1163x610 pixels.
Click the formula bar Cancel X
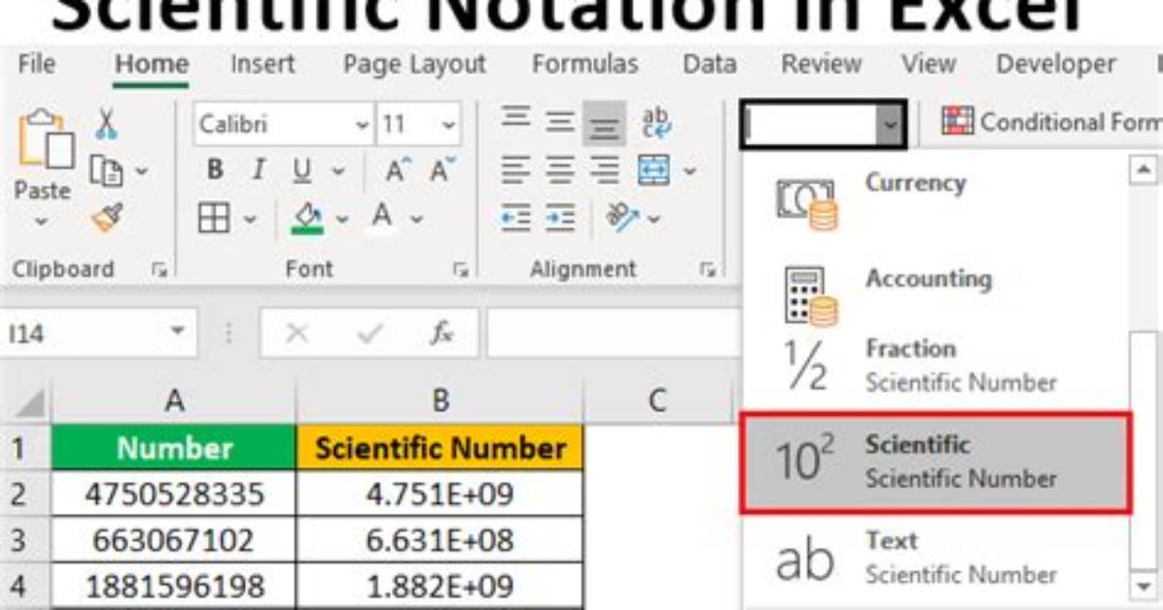pyautogui.click(x=297, y=333)
